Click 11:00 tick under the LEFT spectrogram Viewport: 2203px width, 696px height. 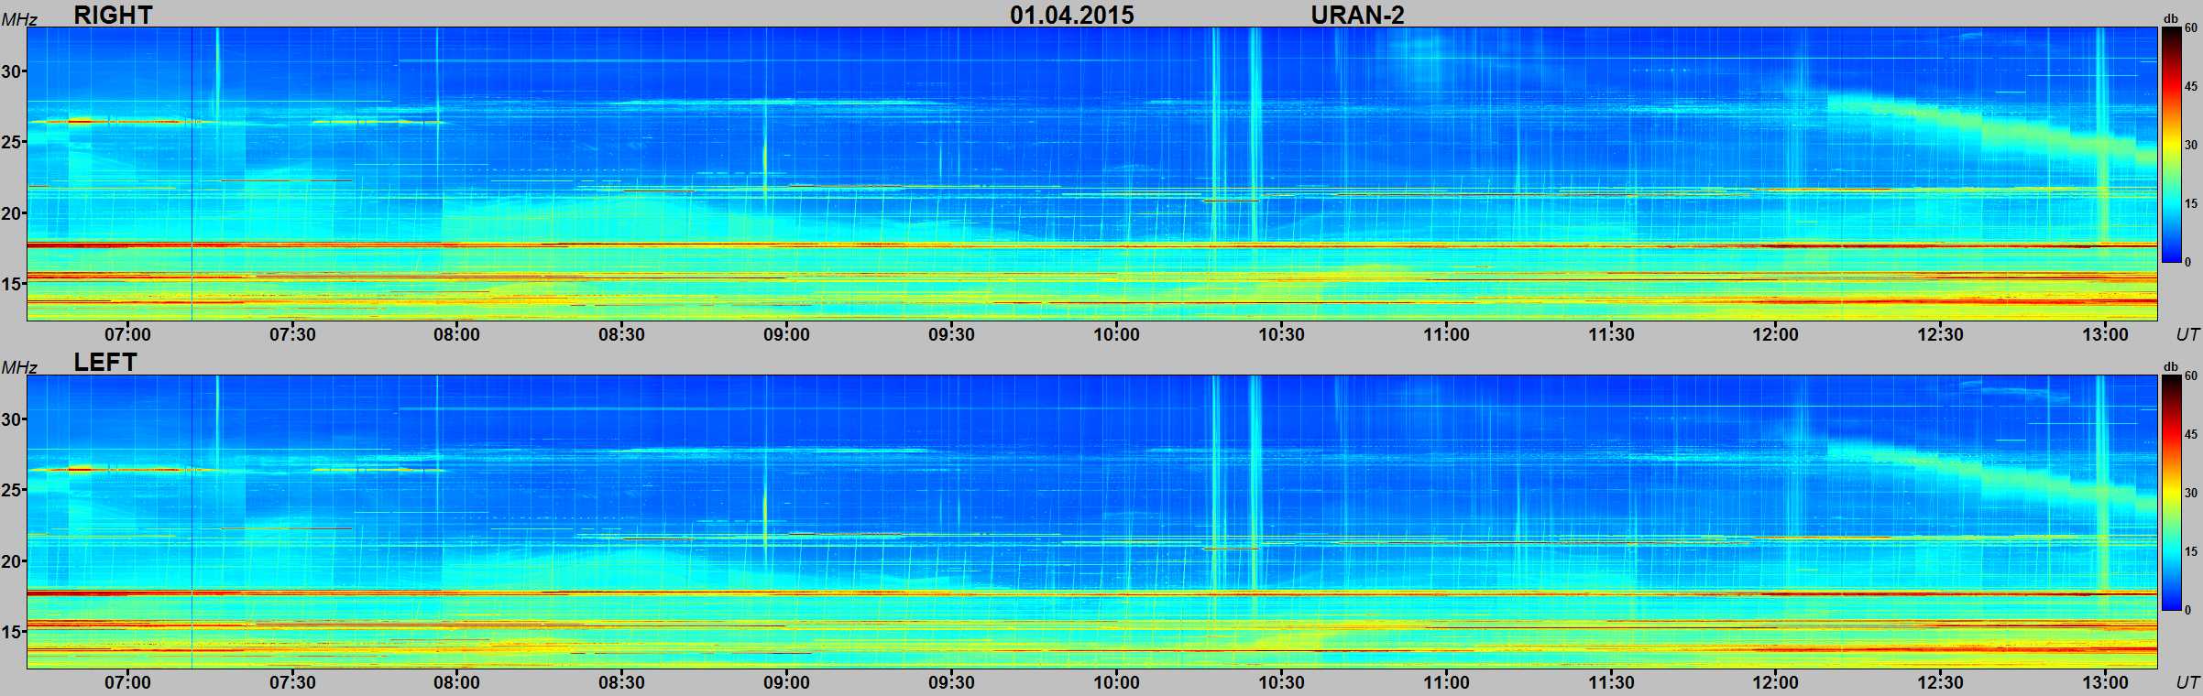(x=1446, y=682)
